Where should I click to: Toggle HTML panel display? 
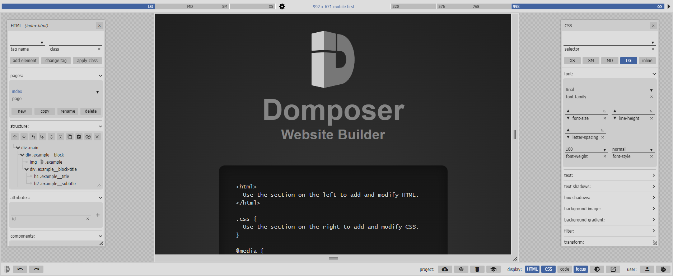(532, 269)
